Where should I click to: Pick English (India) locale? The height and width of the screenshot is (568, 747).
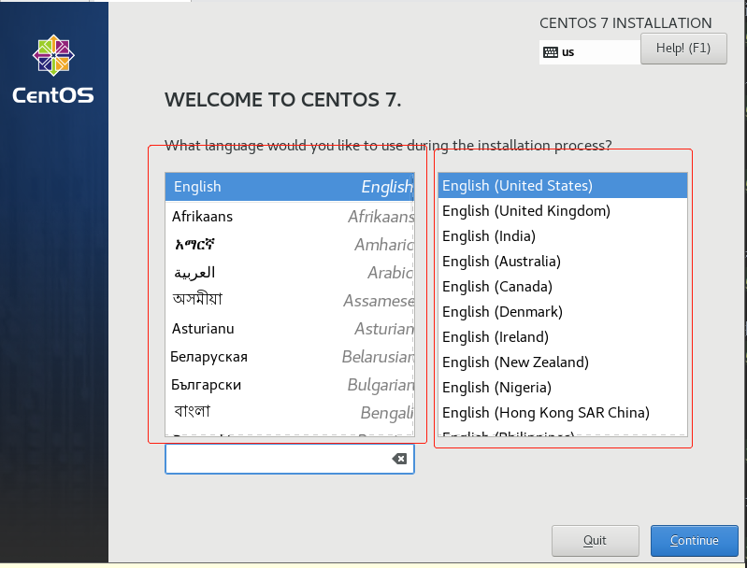562,236
